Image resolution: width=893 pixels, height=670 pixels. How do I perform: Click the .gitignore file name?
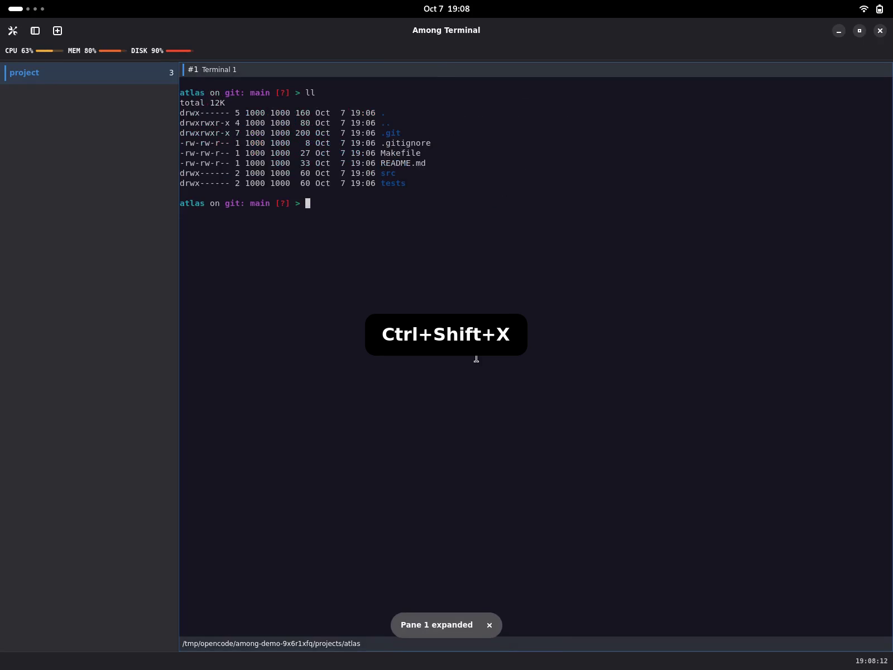[x=406, y=143]
